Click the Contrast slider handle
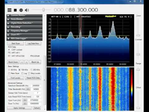Screen dimensions: 149x112 pos(138,54)
